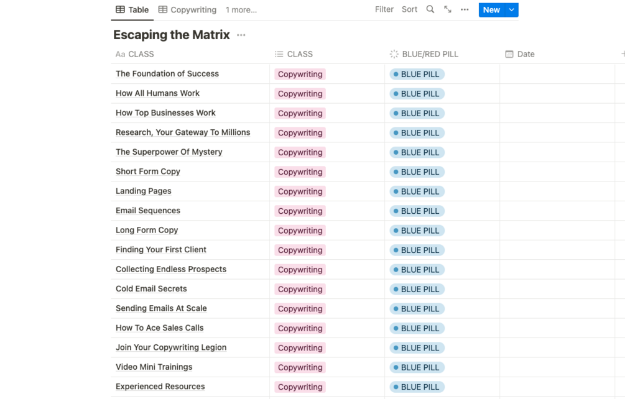The height and width of the screenshot is (399, 625).
Task: Open the BLUE/RED PILL column header menu
Action: (x=430, y=54)
